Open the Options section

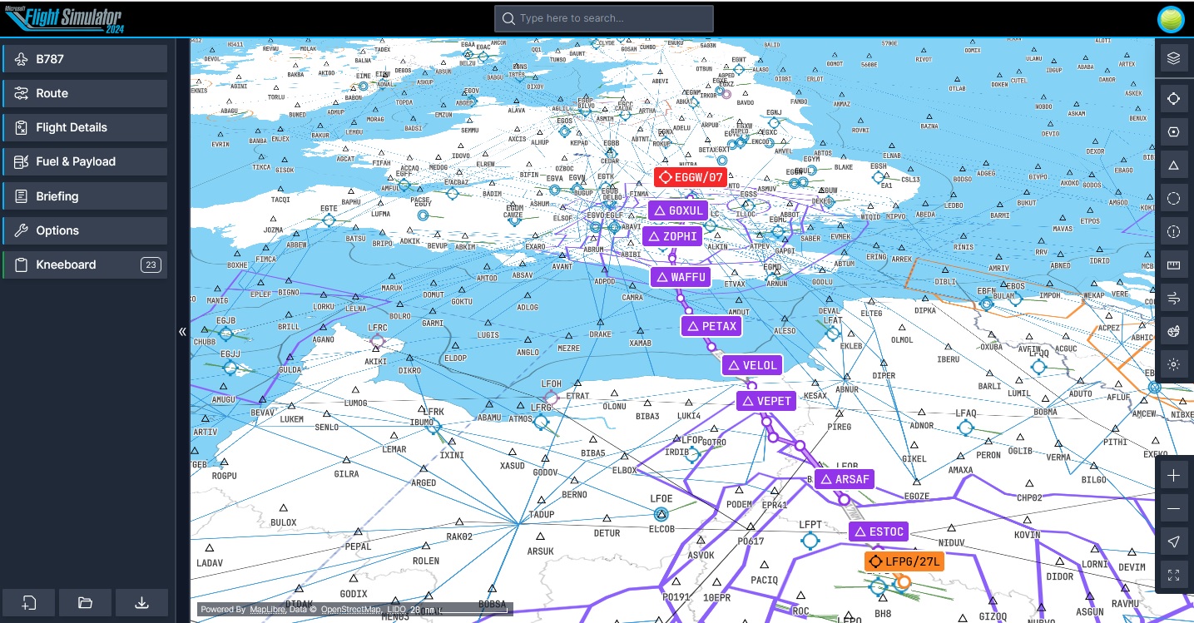pos(85,230)
